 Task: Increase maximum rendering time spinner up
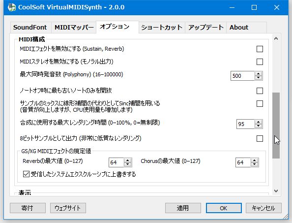pos(258,122)
